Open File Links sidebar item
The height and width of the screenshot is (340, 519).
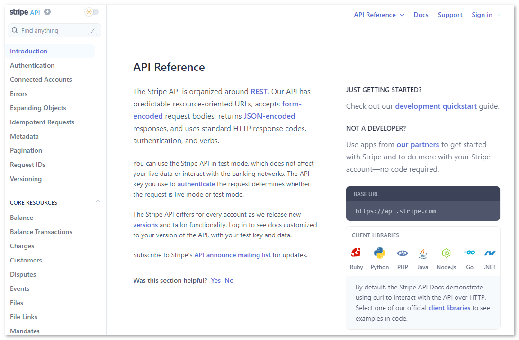[24, 317]
